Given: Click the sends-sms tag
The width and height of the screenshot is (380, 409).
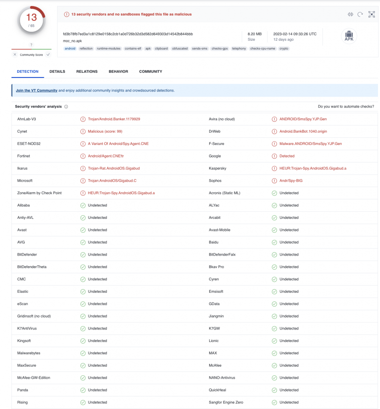Looking at the screenshot, I should tap(200, 48).
